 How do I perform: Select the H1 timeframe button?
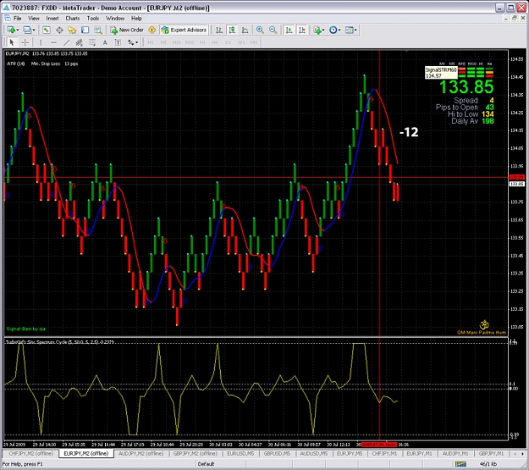tap(202, 42)
